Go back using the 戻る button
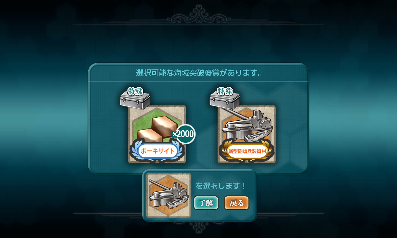 [237, 203]
